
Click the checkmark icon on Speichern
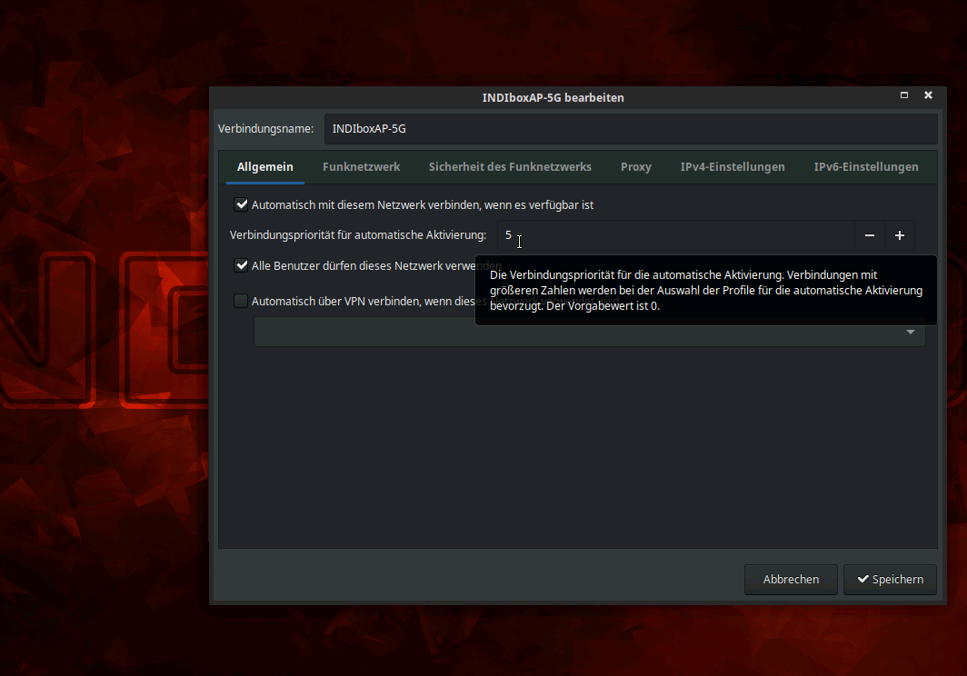[x=862, y=580]
